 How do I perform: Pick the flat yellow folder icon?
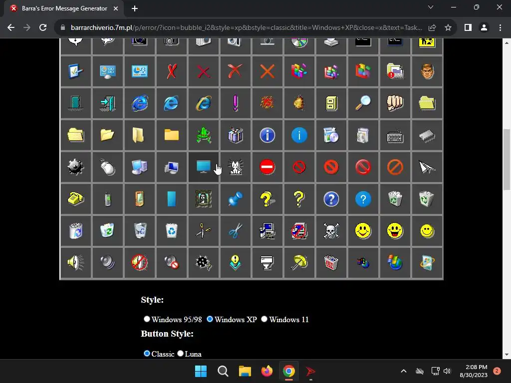coord(172,135)
